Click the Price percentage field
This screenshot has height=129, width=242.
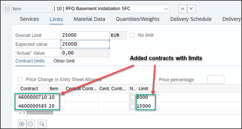(215, 80)
